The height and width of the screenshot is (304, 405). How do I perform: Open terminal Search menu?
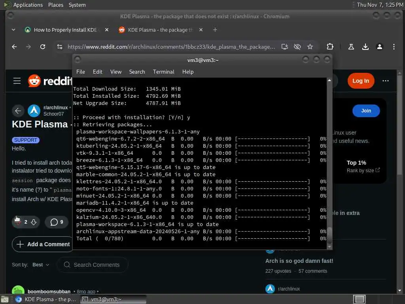pos(137,72)
